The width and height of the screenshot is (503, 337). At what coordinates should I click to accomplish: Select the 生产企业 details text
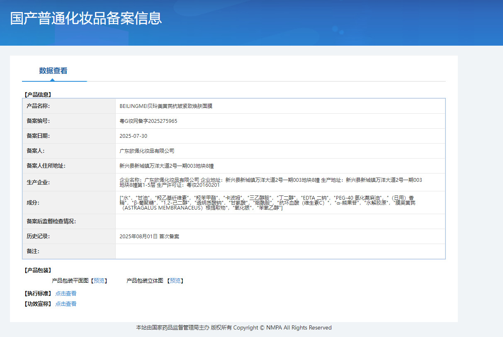(x=271, y=182)
